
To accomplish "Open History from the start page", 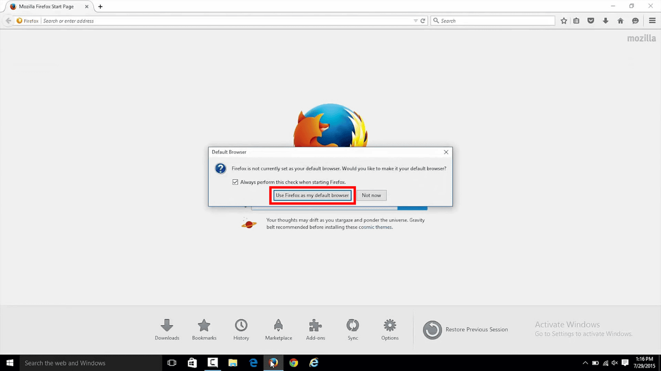I will 241,330.
